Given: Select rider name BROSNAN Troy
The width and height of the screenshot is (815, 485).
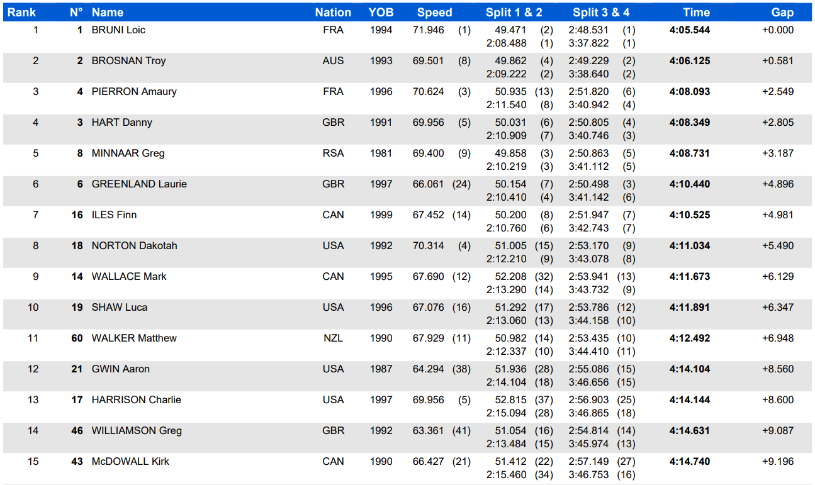Looking at the screenshot, I should pyautogui.click(x=128, y=61).
